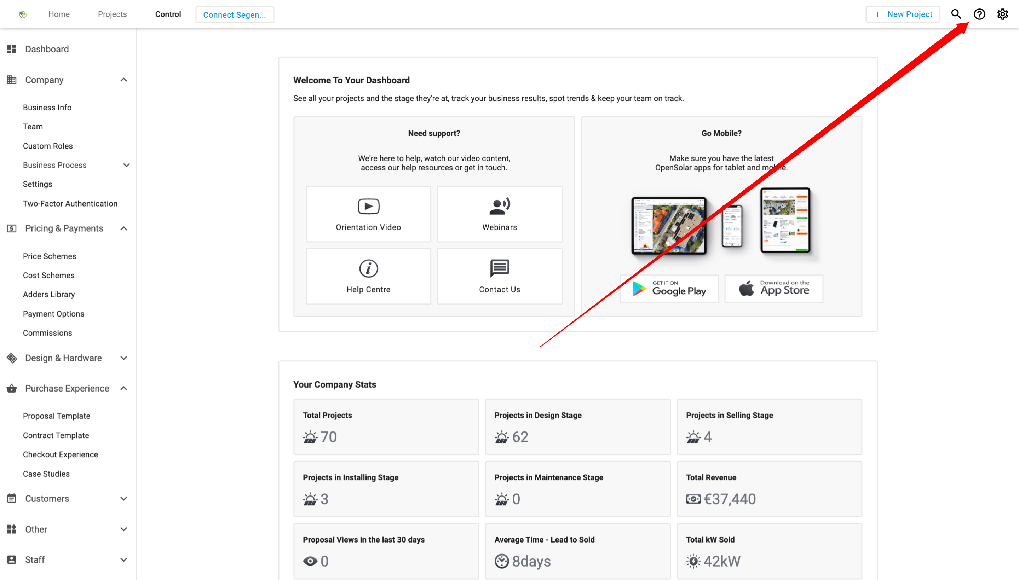1019x580 pixels.
Task: Click the mobile apps device image
Action: click(x=721, y=223)
